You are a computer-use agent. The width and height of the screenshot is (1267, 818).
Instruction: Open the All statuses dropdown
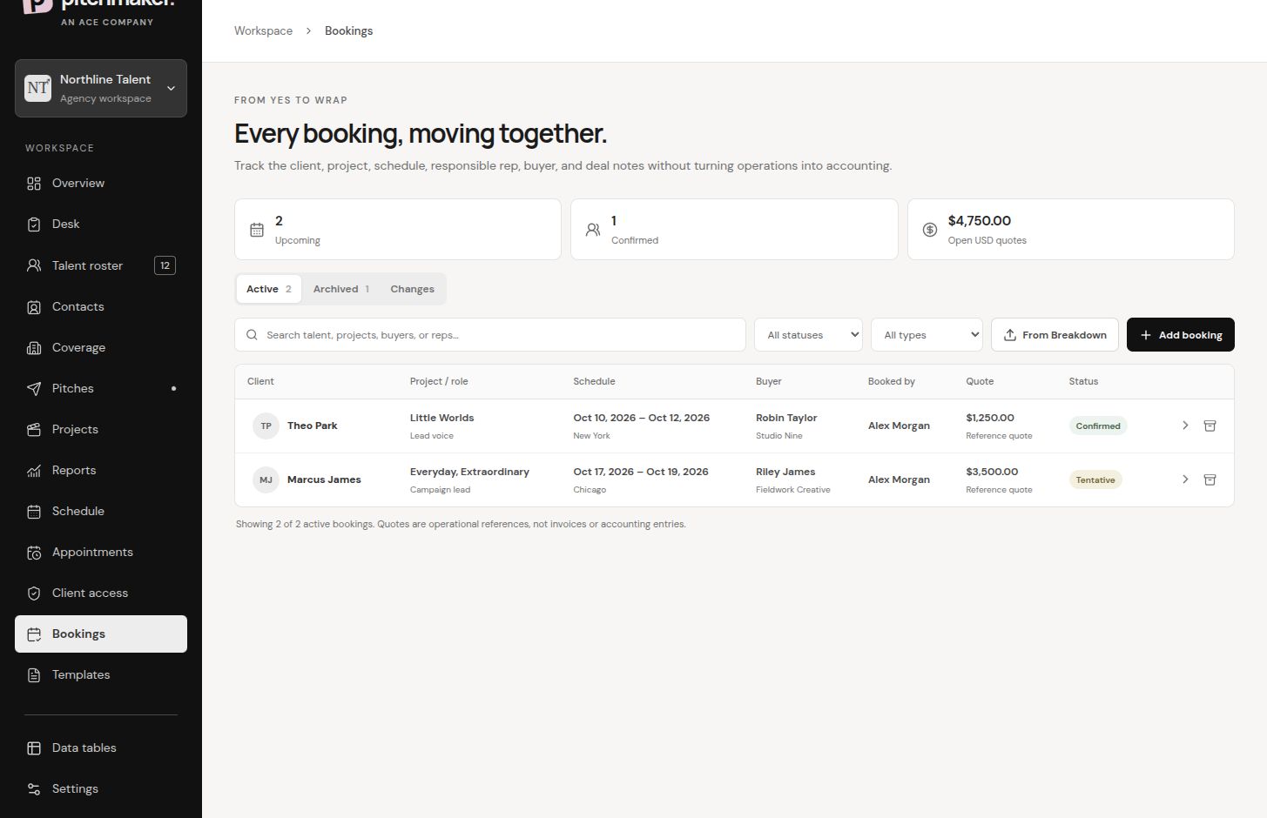click(x=808, y=335)
